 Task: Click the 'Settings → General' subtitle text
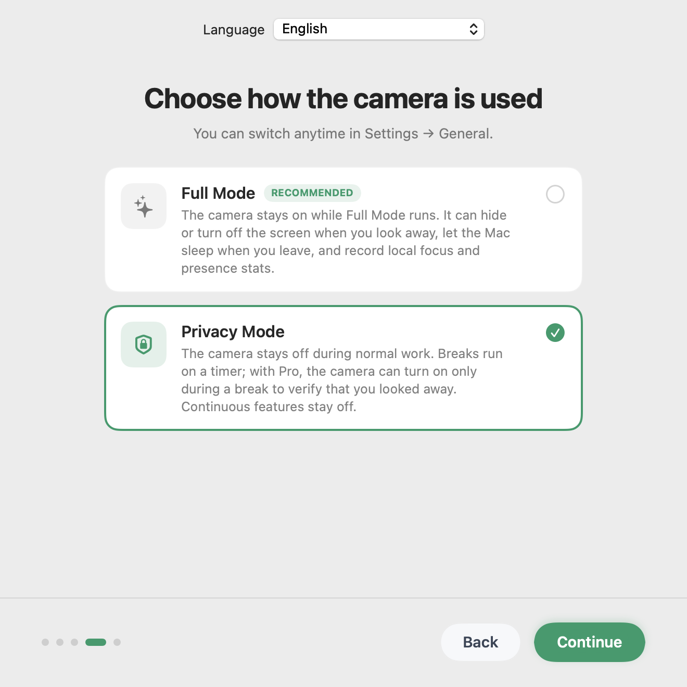(x=428, y=134)
